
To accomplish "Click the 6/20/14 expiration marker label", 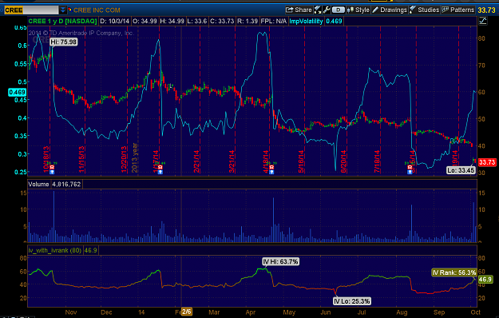I will (x=343, y=161).
